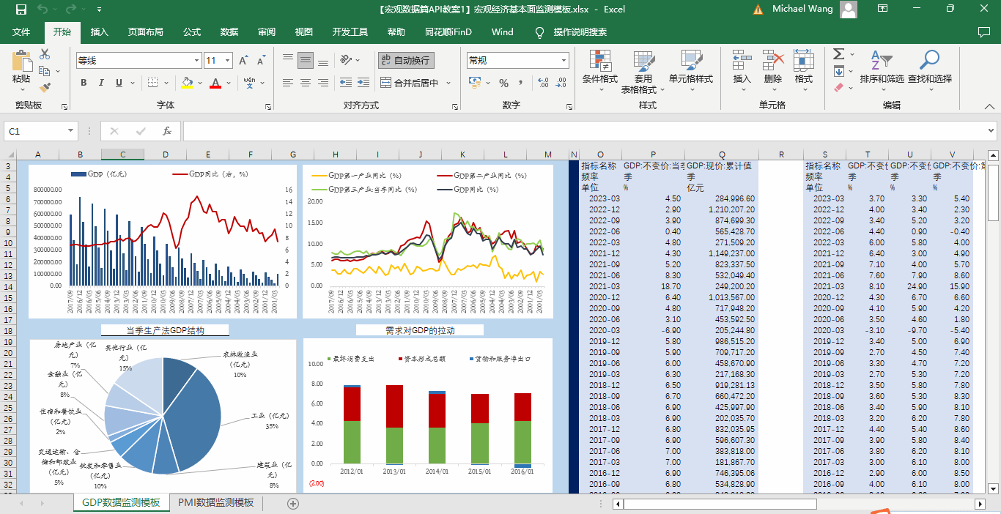Click the Cut scissors icon
This screenshot has height=514, width=1001.
click(45, 54)
